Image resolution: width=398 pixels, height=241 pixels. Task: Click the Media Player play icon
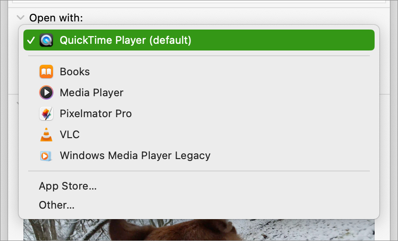46,92
